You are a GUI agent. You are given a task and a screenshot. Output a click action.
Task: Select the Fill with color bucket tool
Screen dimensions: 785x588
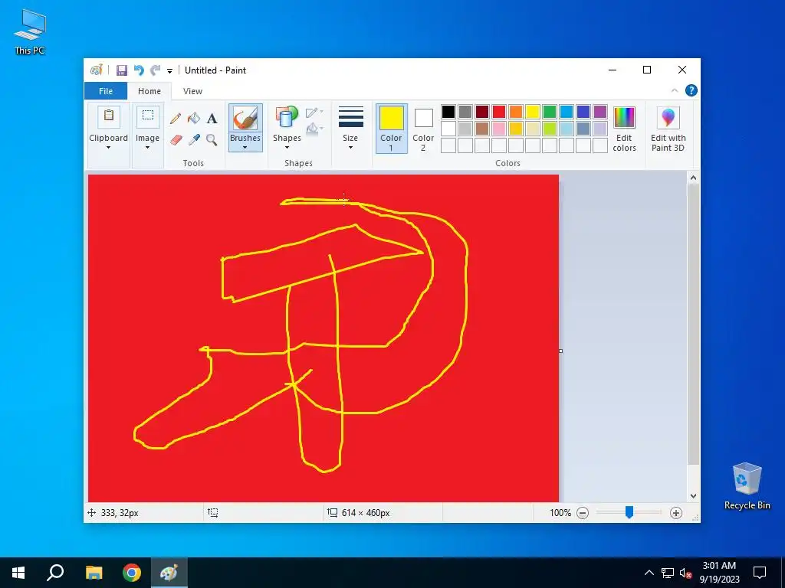coord(194,119)
